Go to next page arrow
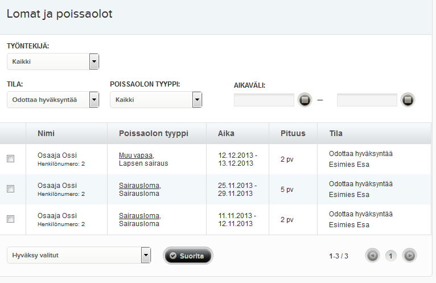 click(409, 256)
